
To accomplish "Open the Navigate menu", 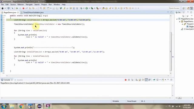I will (x=29, y=5).
